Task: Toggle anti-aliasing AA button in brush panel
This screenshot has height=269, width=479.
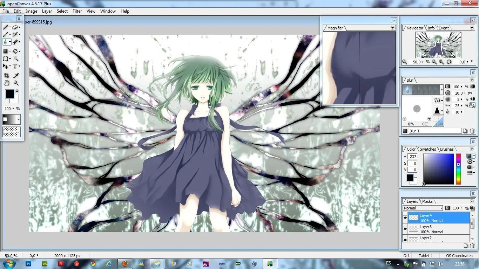Action: pos(472,105)
